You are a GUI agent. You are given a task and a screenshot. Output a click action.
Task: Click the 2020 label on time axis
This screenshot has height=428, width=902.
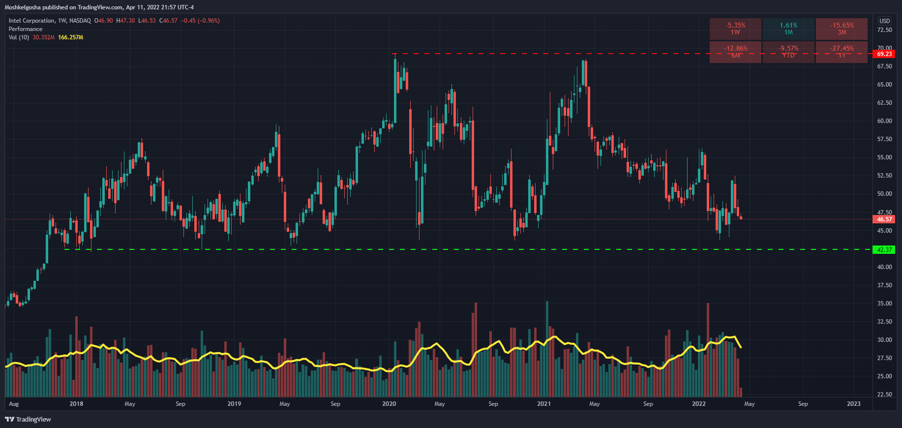click(389, 404)
